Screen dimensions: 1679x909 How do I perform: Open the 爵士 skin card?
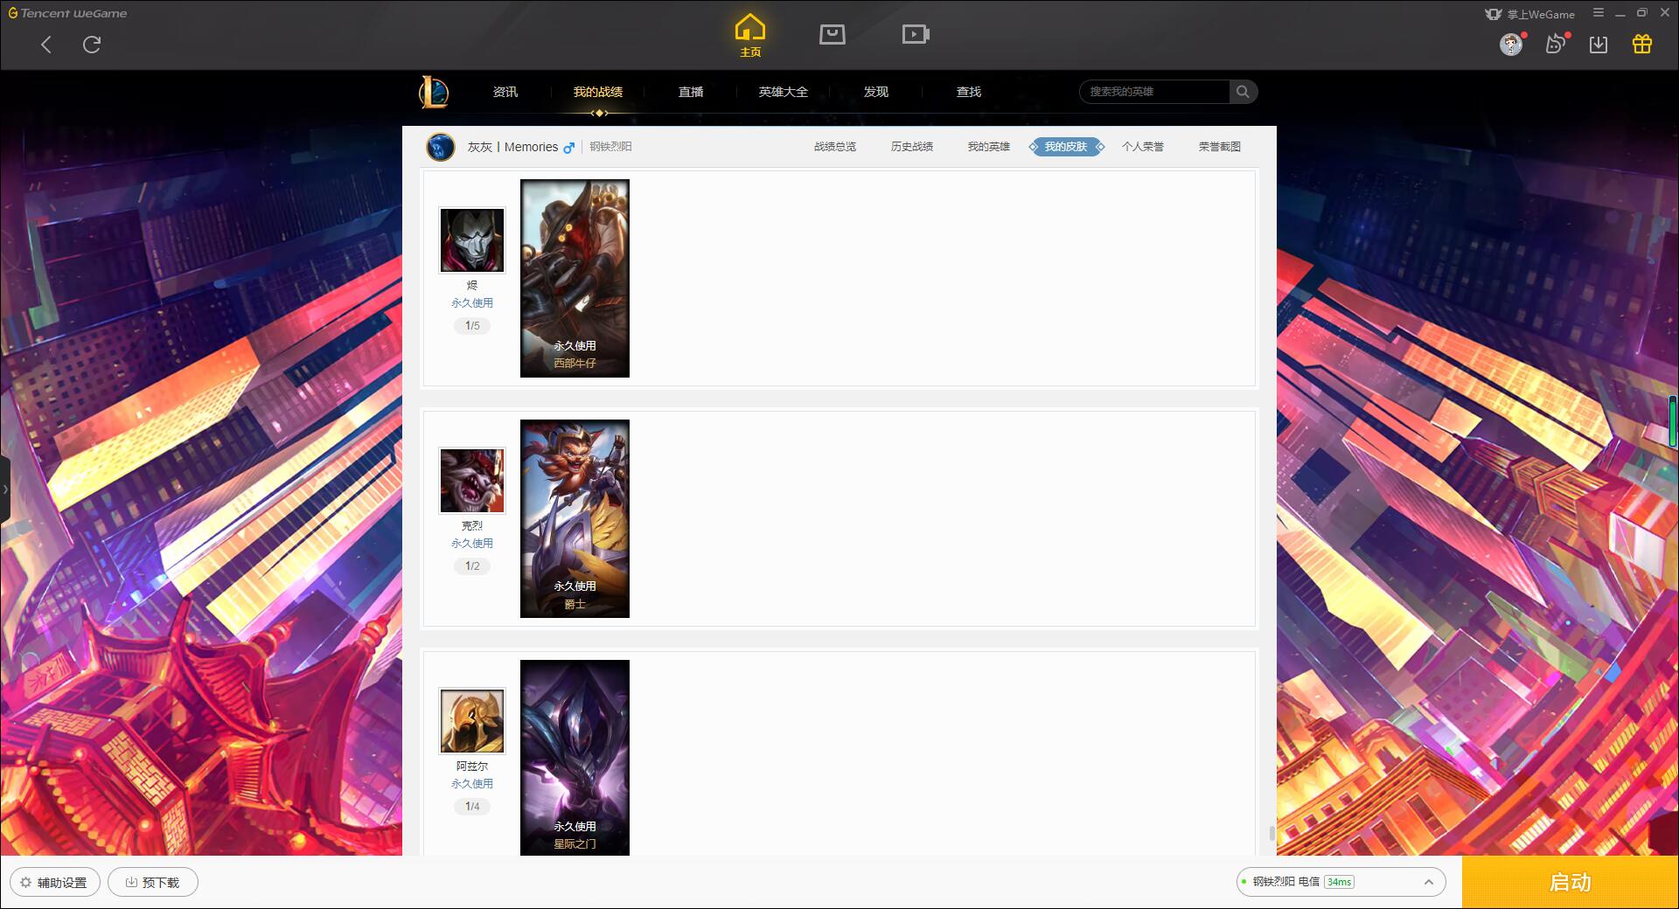pyautogui.click(x=575, y=519)
